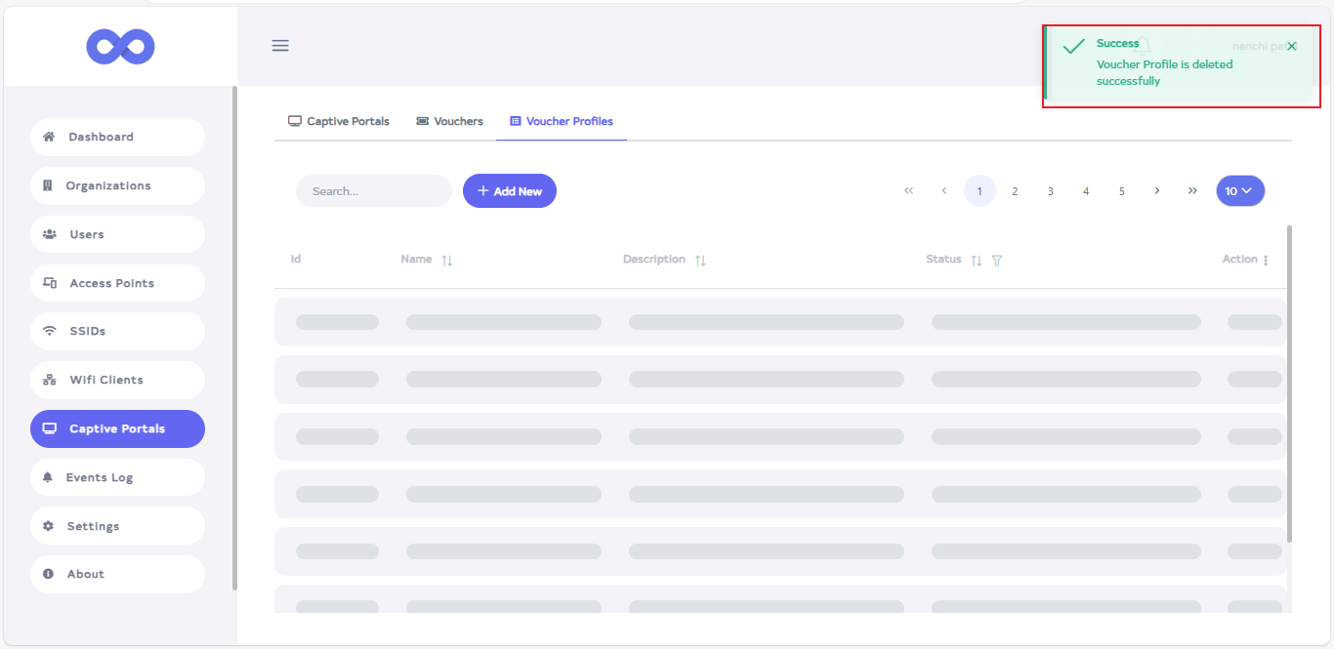This screenshot has height=649, width=1334.
Task: Go to the last page
Action: (1192, 191)
